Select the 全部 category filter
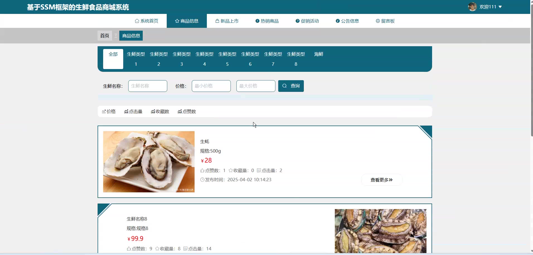The height and width of the screenshot is (255, 533). tap(113, 59)
